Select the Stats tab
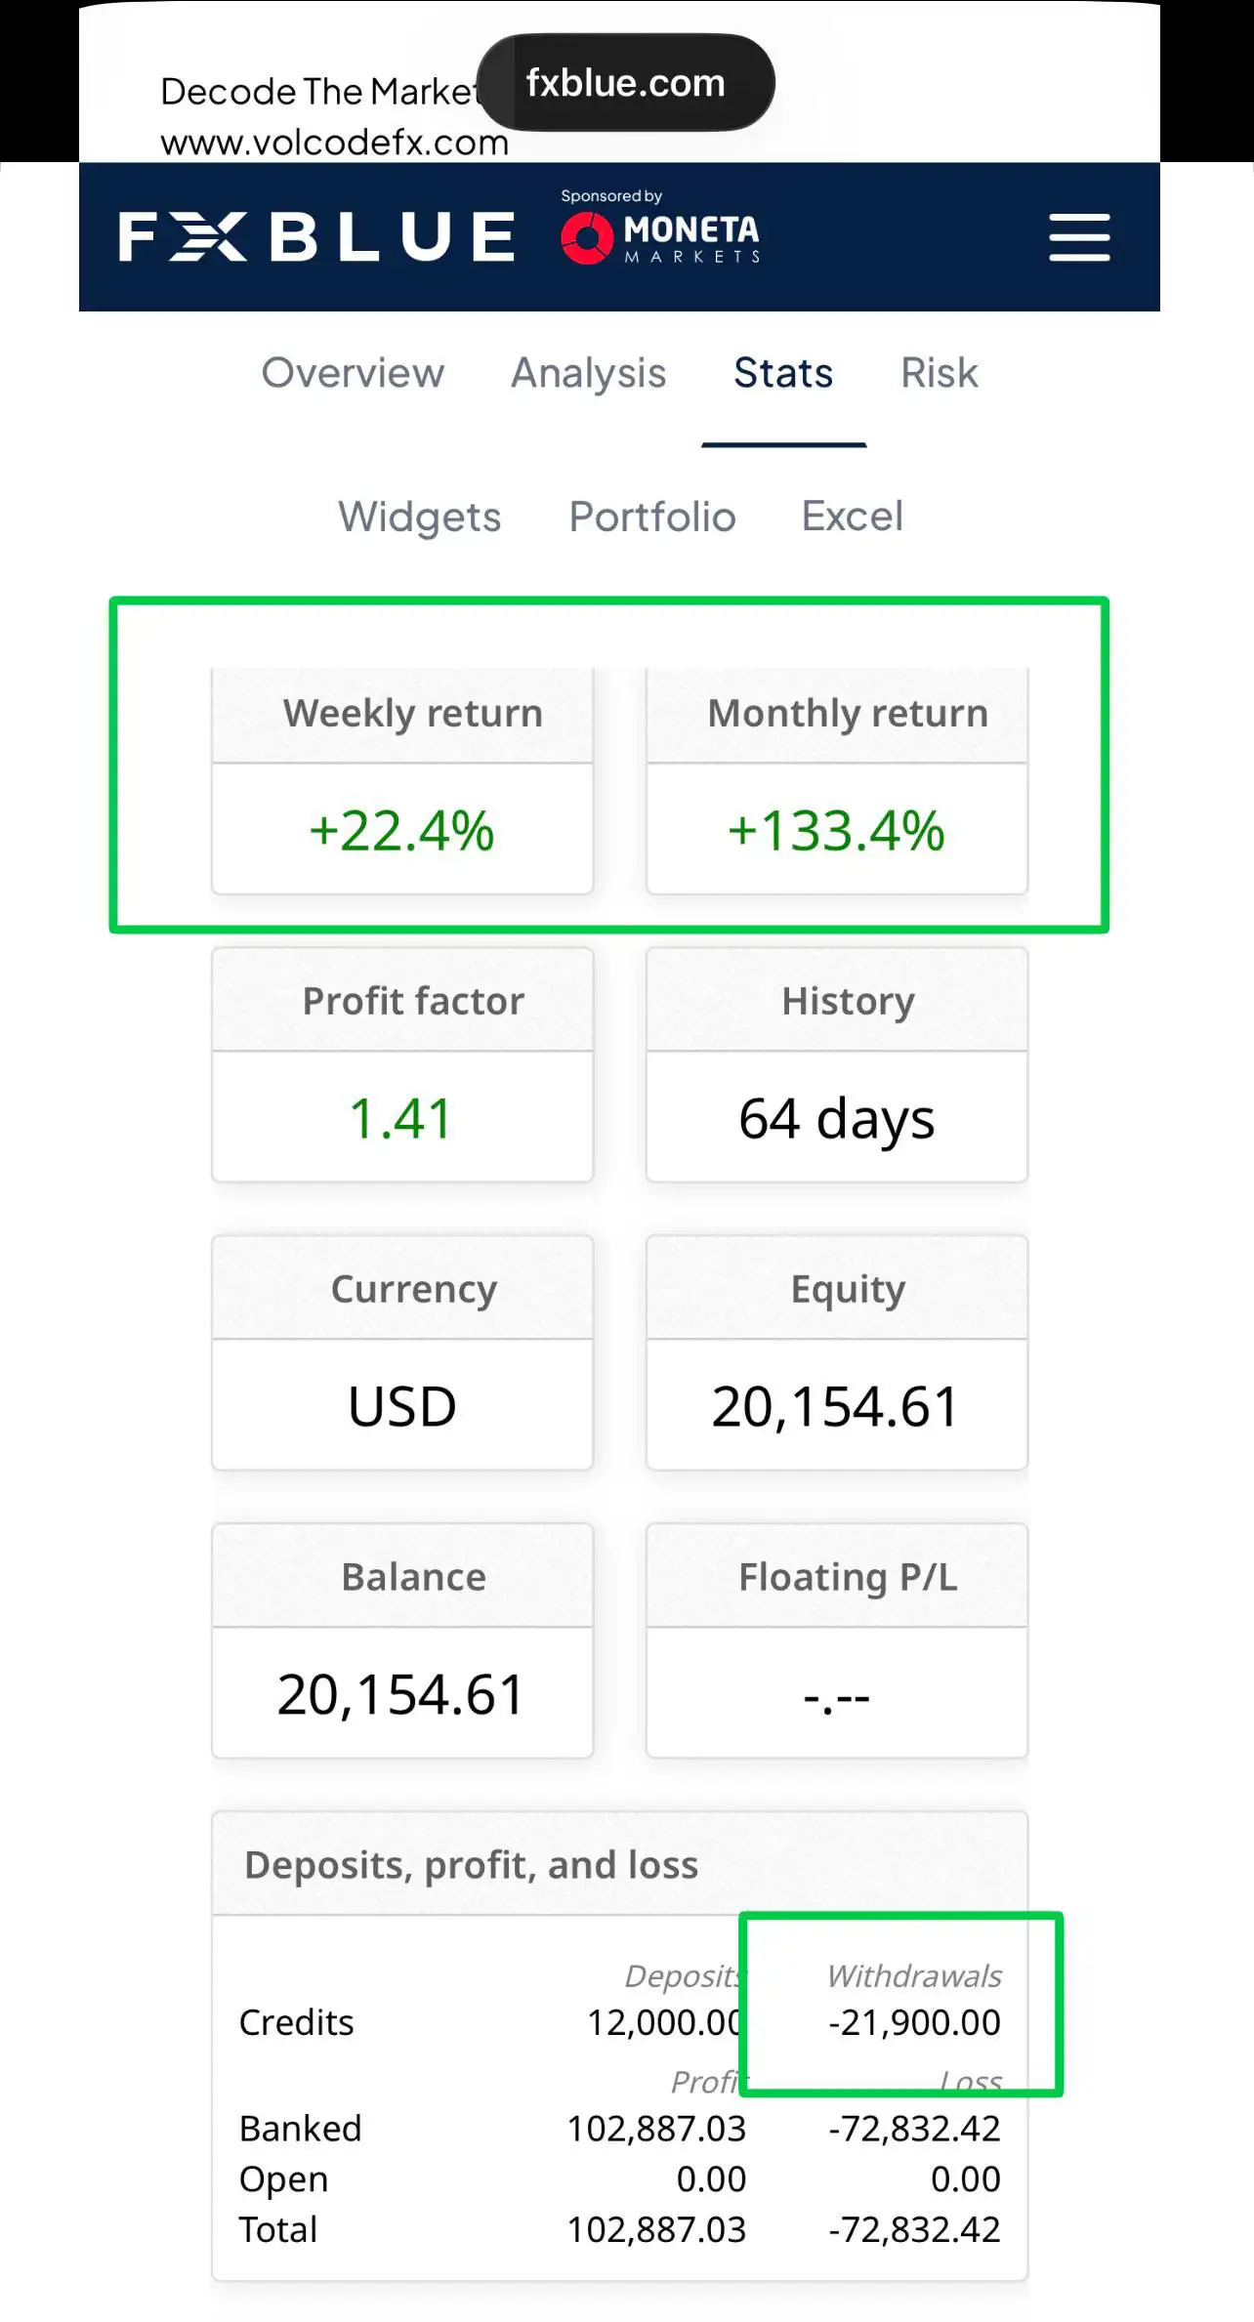The width and height of the screenshot is (1254, 2322). click(x=783, y=373)
